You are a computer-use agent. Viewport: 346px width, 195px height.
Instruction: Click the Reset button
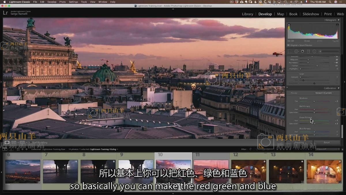(327, 142)
